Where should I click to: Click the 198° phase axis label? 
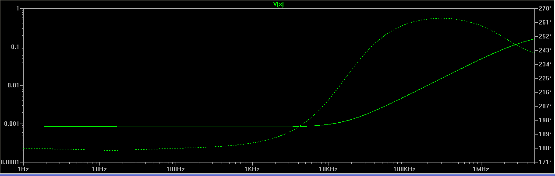point(544,120)
